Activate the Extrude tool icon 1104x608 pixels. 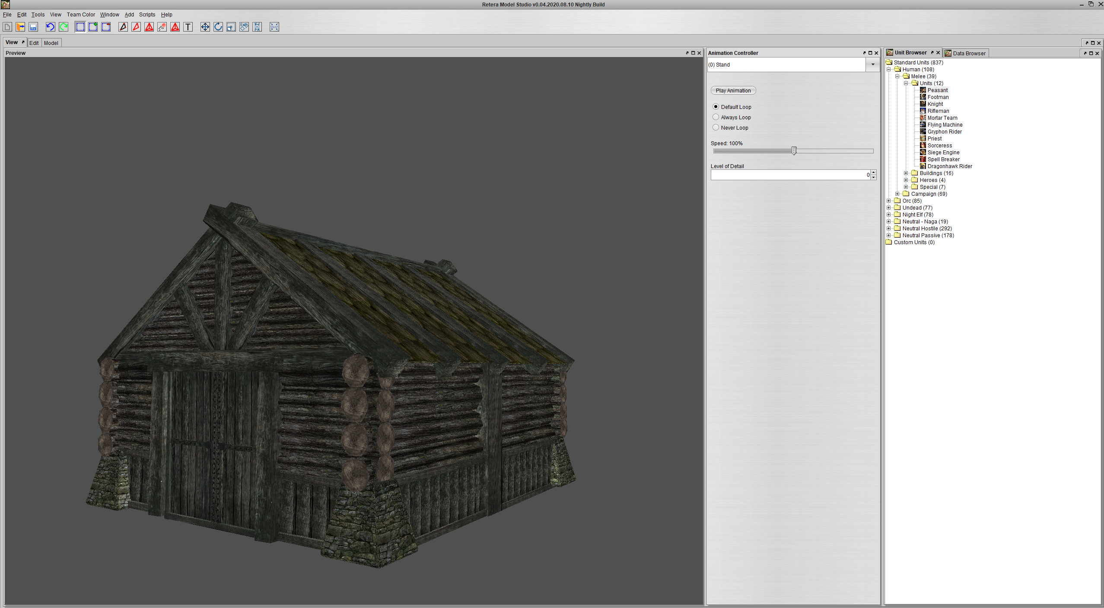[244, 27]
